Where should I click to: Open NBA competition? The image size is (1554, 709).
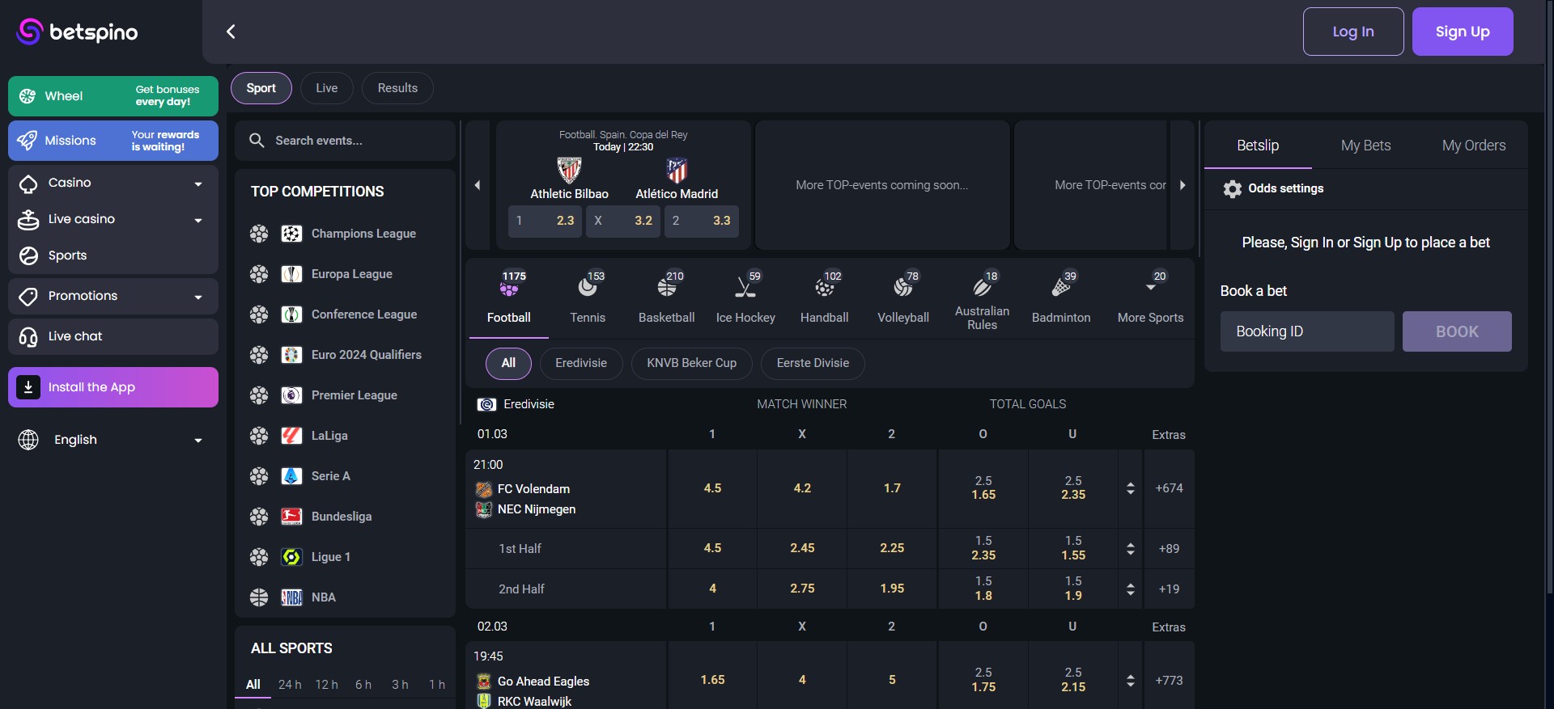(x=346, y=597)
